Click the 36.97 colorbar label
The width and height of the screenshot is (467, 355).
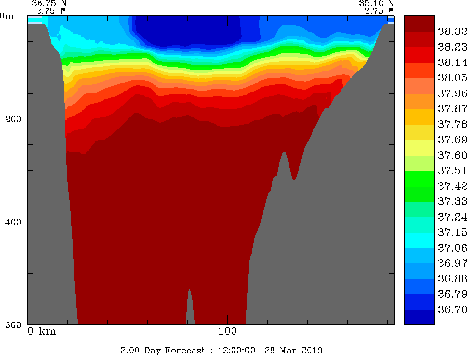pyautogui.click(x=452, y=263)
